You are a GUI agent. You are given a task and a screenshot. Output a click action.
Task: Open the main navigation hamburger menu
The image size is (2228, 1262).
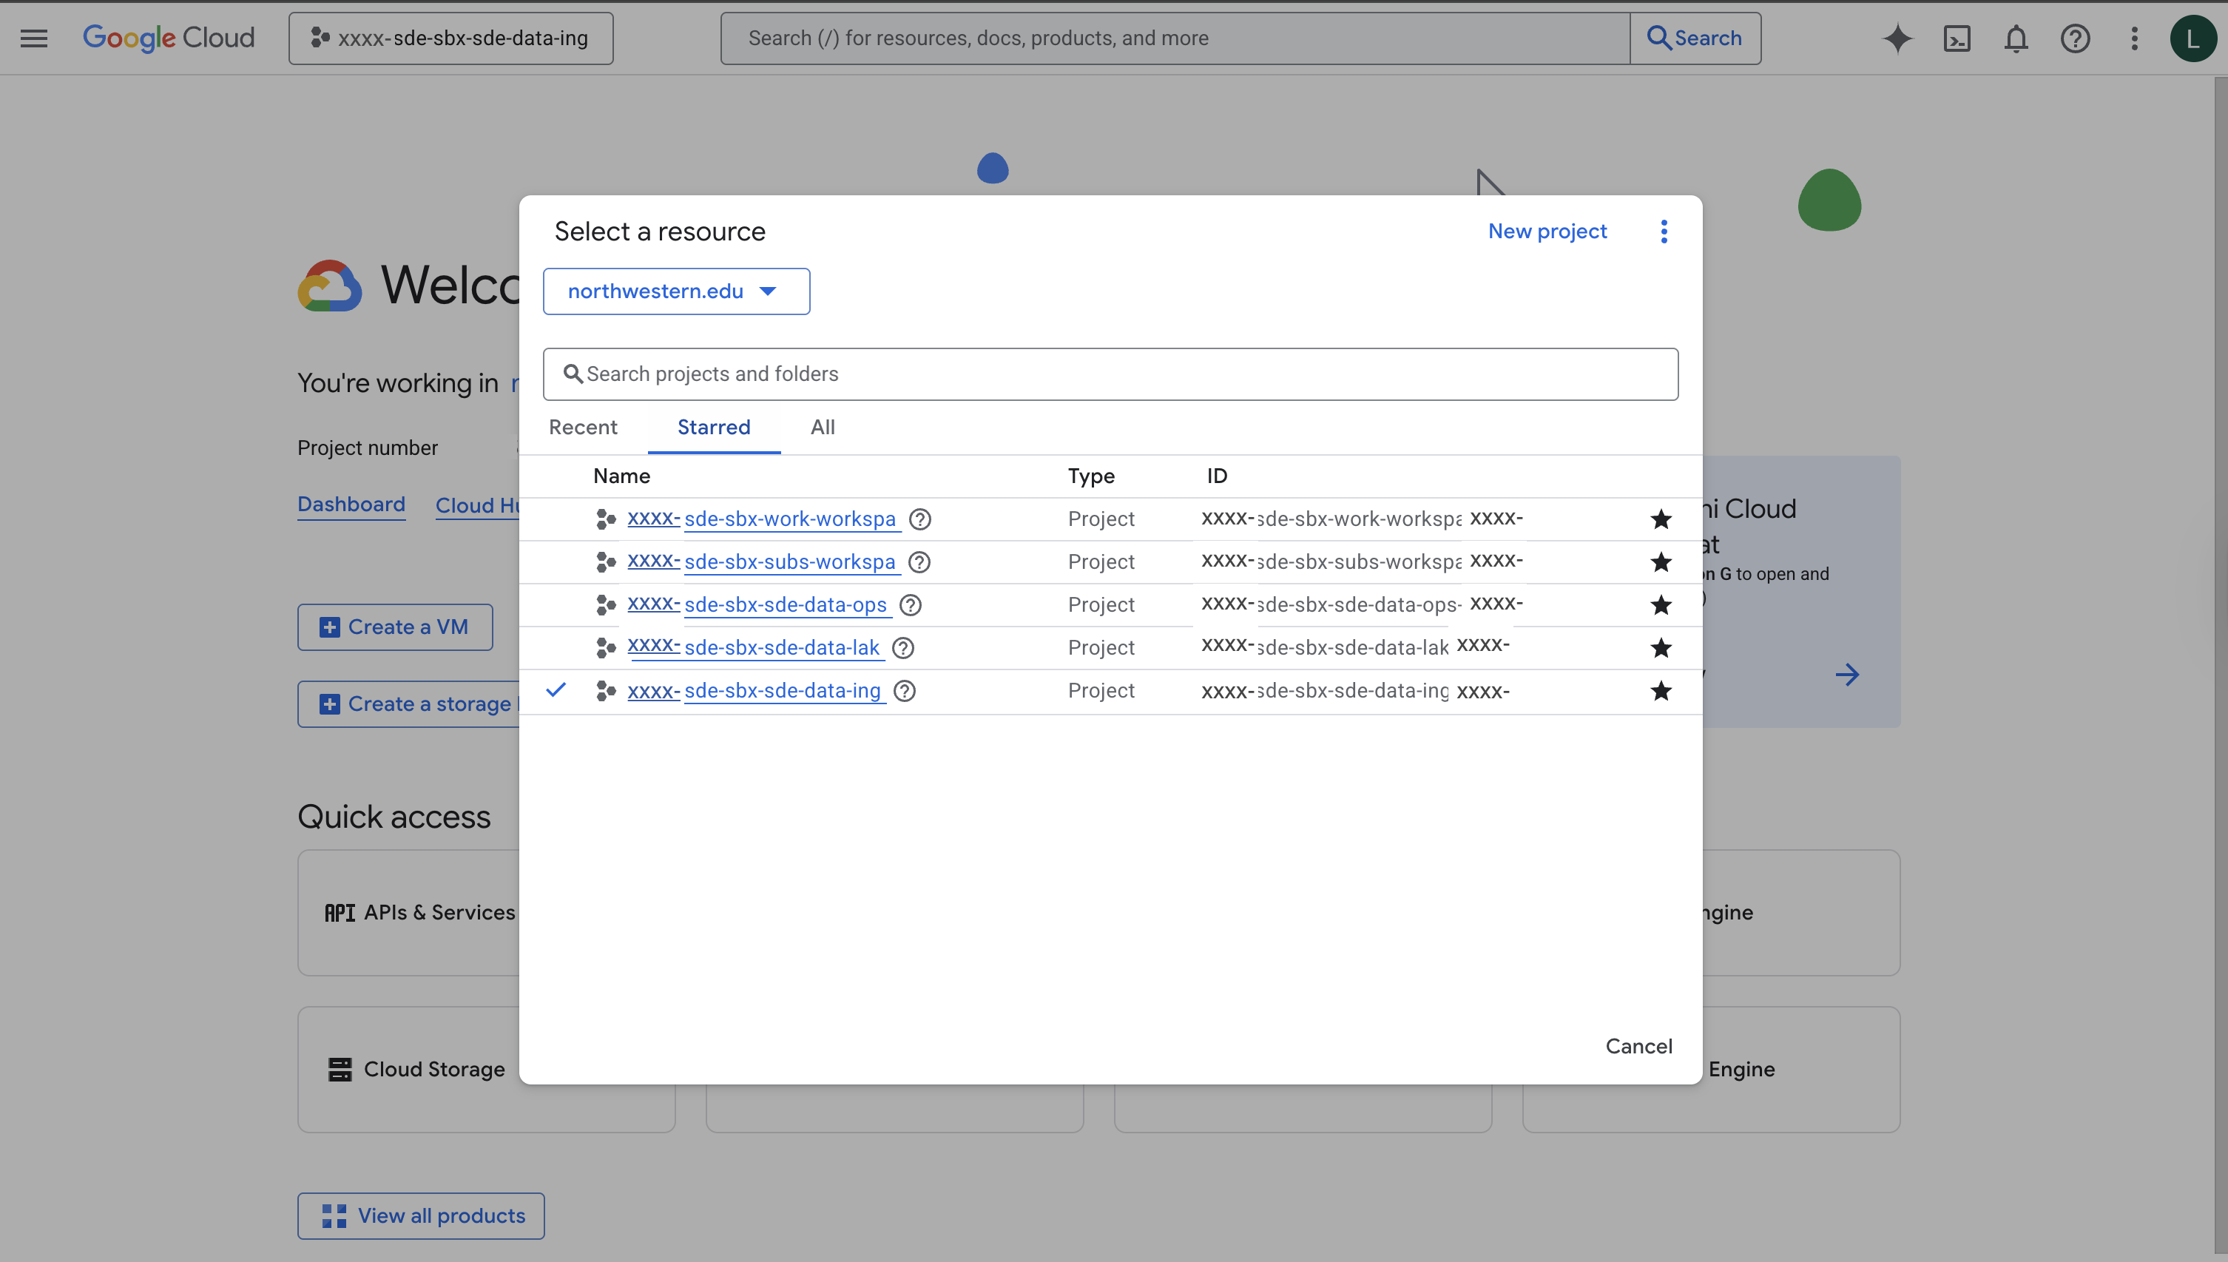(x=34, y=38)
